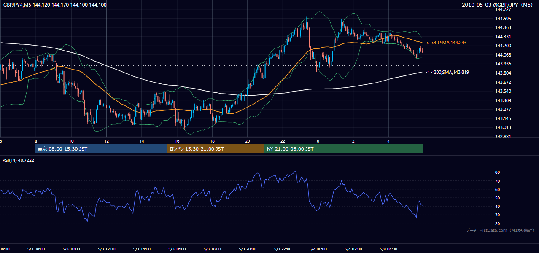Click price level 143.277 on the axis
Image resolution: width=539 pixels, height=253 pixels.
coord(503,109)
